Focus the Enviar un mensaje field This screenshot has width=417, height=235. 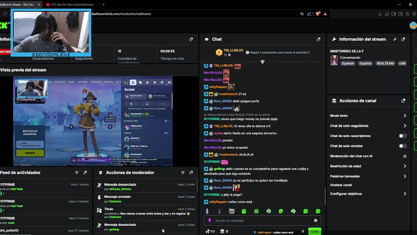pos(263,221)
